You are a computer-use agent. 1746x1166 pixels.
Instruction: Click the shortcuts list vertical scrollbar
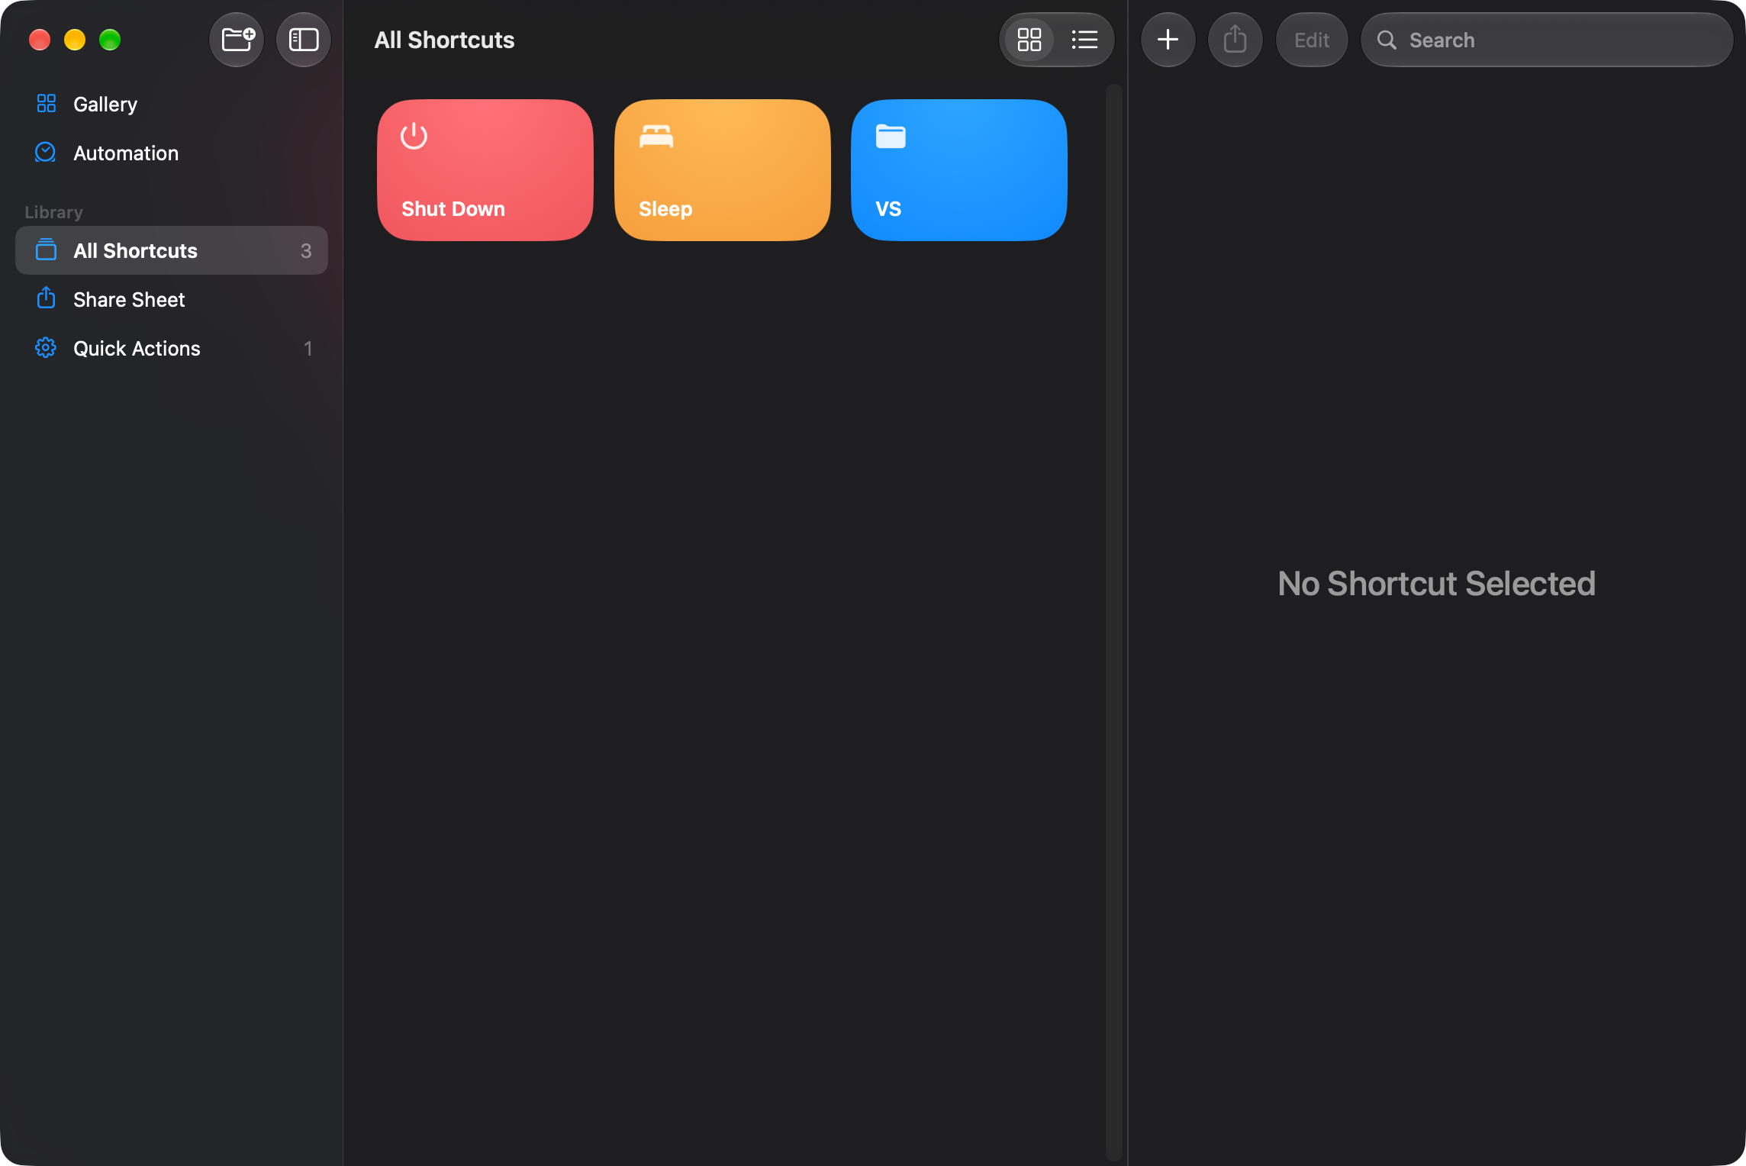coord(1113,622)
